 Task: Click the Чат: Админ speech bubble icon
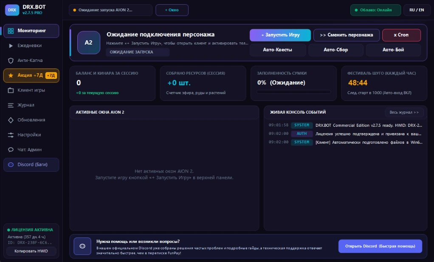[x=11, y=150]
